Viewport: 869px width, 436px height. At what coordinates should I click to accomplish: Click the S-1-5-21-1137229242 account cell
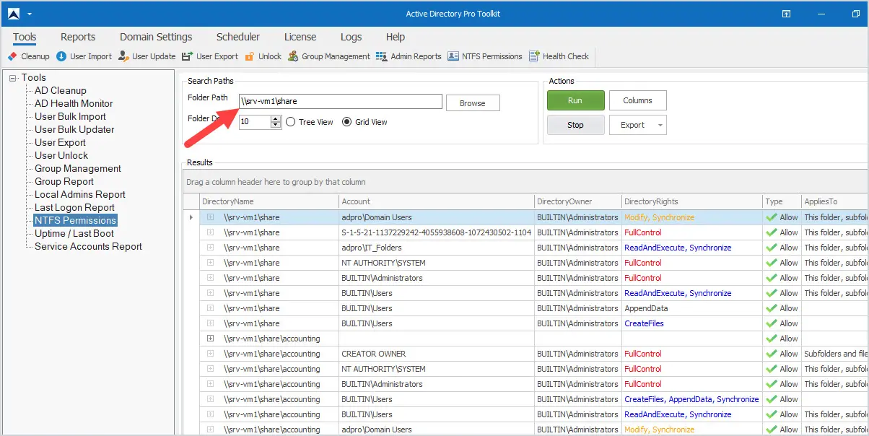point(437,232)
